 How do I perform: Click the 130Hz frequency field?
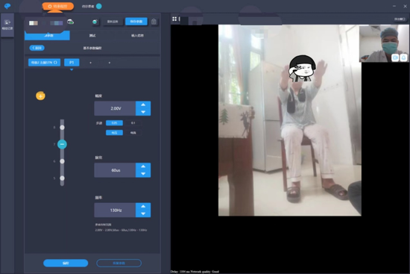click(115, 210)
